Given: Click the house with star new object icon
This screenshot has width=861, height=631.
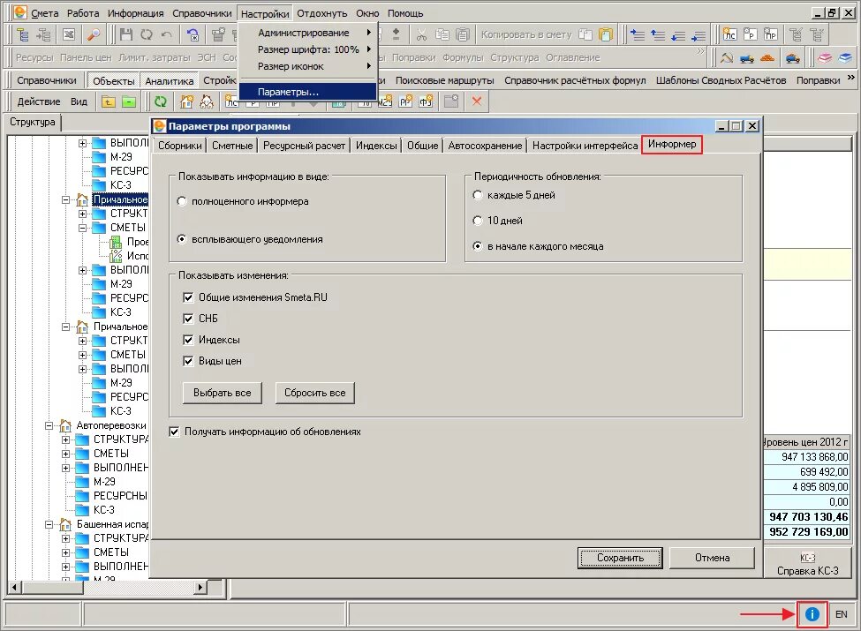Looking at the screenshot, I should tap(186, 101).
